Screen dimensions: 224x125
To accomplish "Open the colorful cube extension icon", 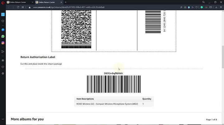I will tap(206, 7).
